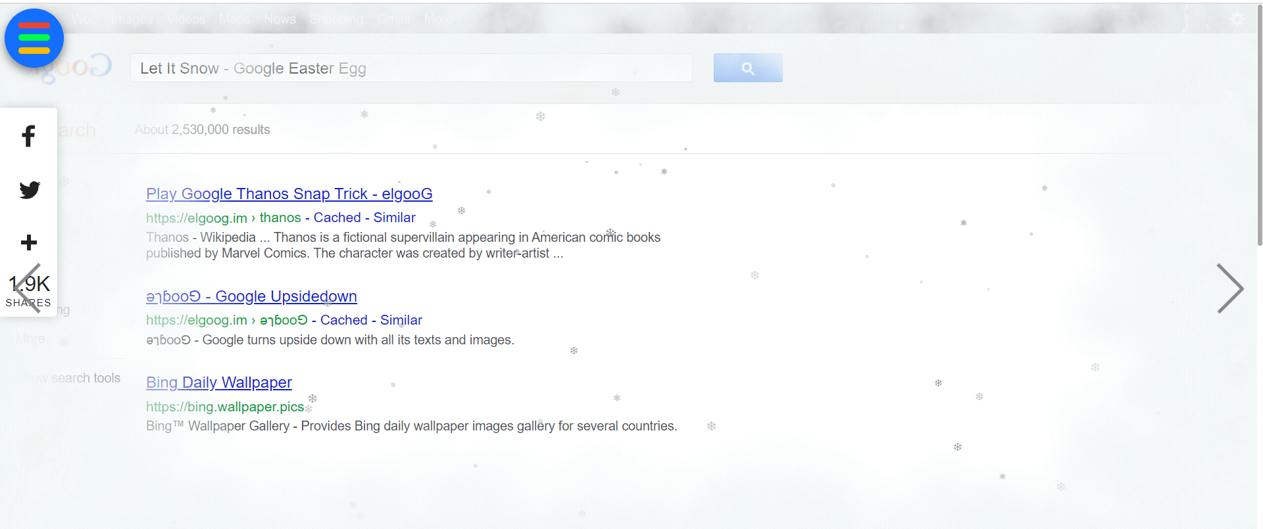Click Cached link in the Thanos result
Viewport: 1263px width, 529px height.
pyautogui.click(x=337, y=218)
